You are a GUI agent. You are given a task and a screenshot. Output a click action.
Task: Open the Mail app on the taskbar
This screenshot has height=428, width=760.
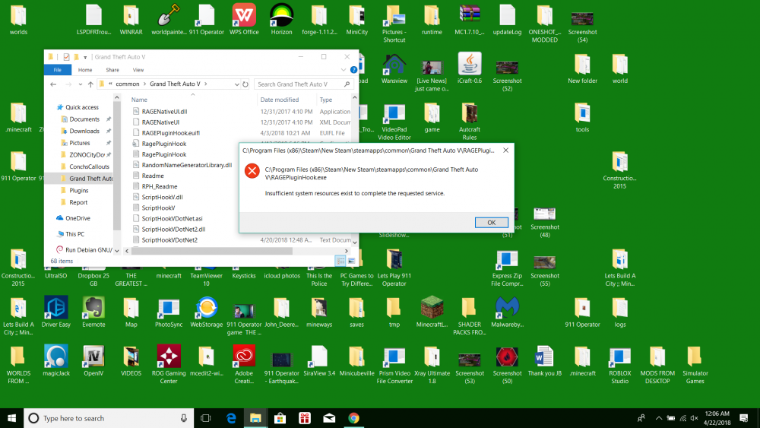(x=329, y=418)
